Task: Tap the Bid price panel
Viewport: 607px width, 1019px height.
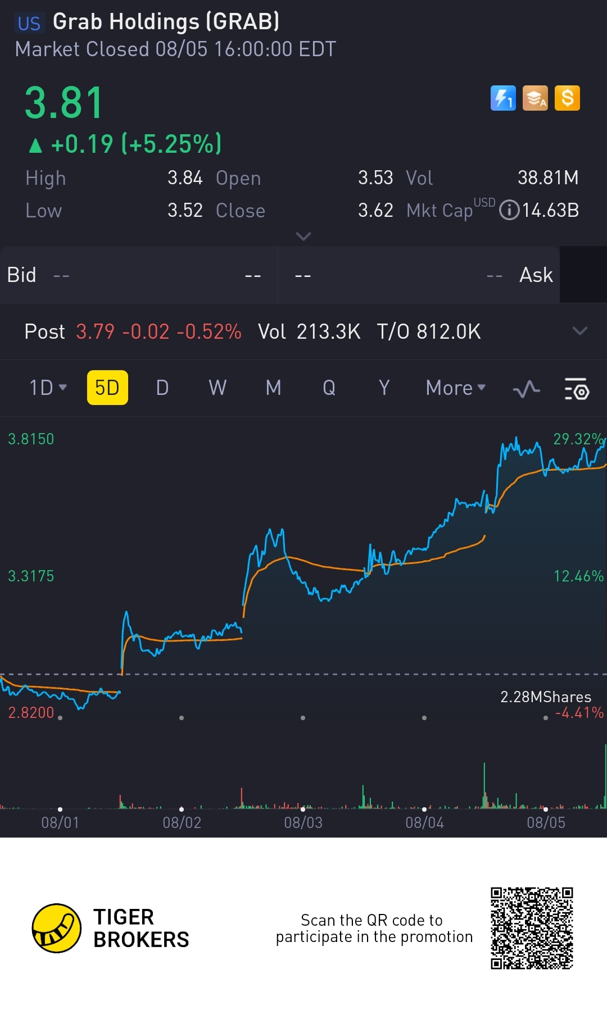Action: coord(138,275)
